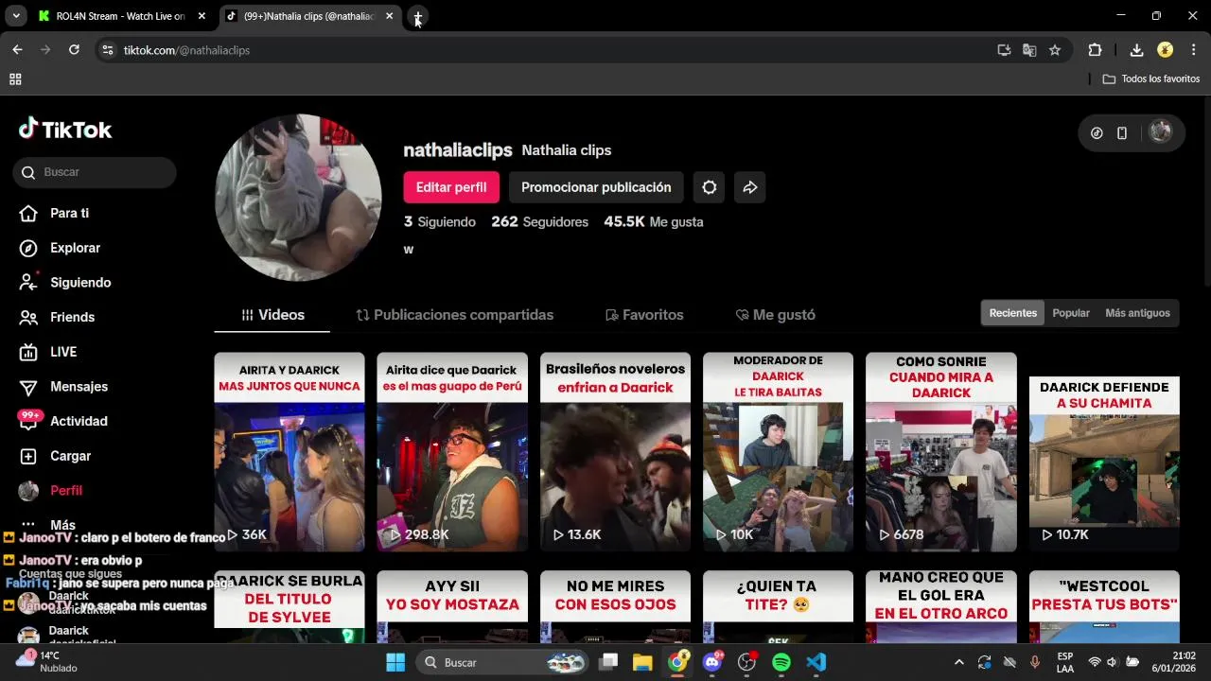Open the TikTok home logo
The width and height of the screenshot is (1211, 681).
pyautogui.click(x=65, y=130)
